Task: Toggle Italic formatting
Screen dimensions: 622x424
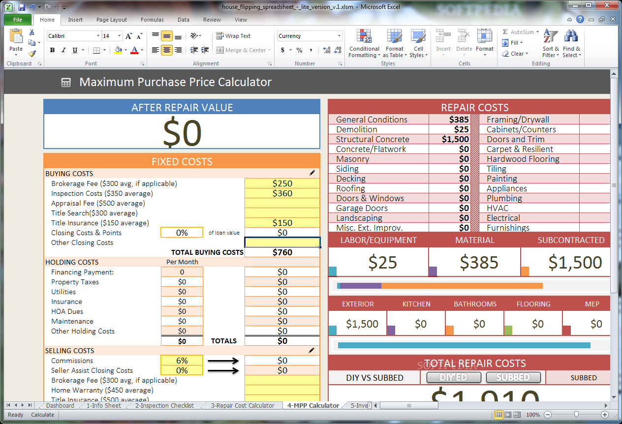Action: pyautogui.click(x=63, y=50)
